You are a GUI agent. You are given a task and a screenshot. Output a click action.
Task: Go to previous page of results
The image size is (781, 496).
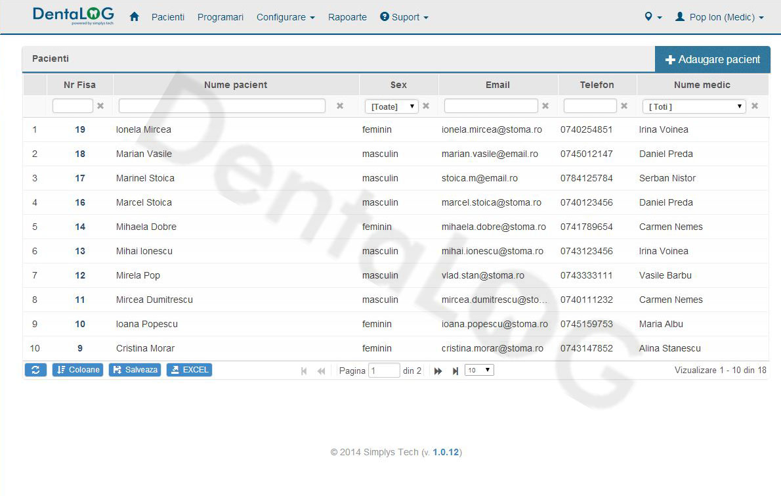coord(322,371)
